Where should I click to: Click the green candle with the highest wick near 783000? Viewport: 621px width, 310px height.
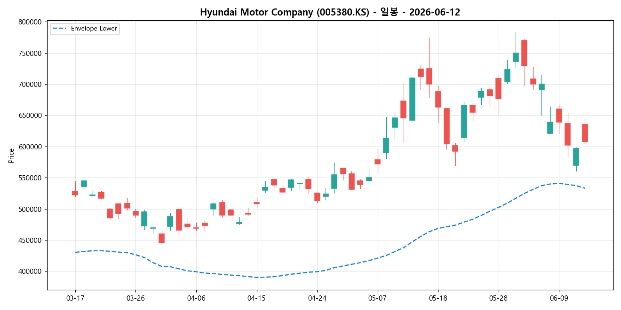coord(516,57)
